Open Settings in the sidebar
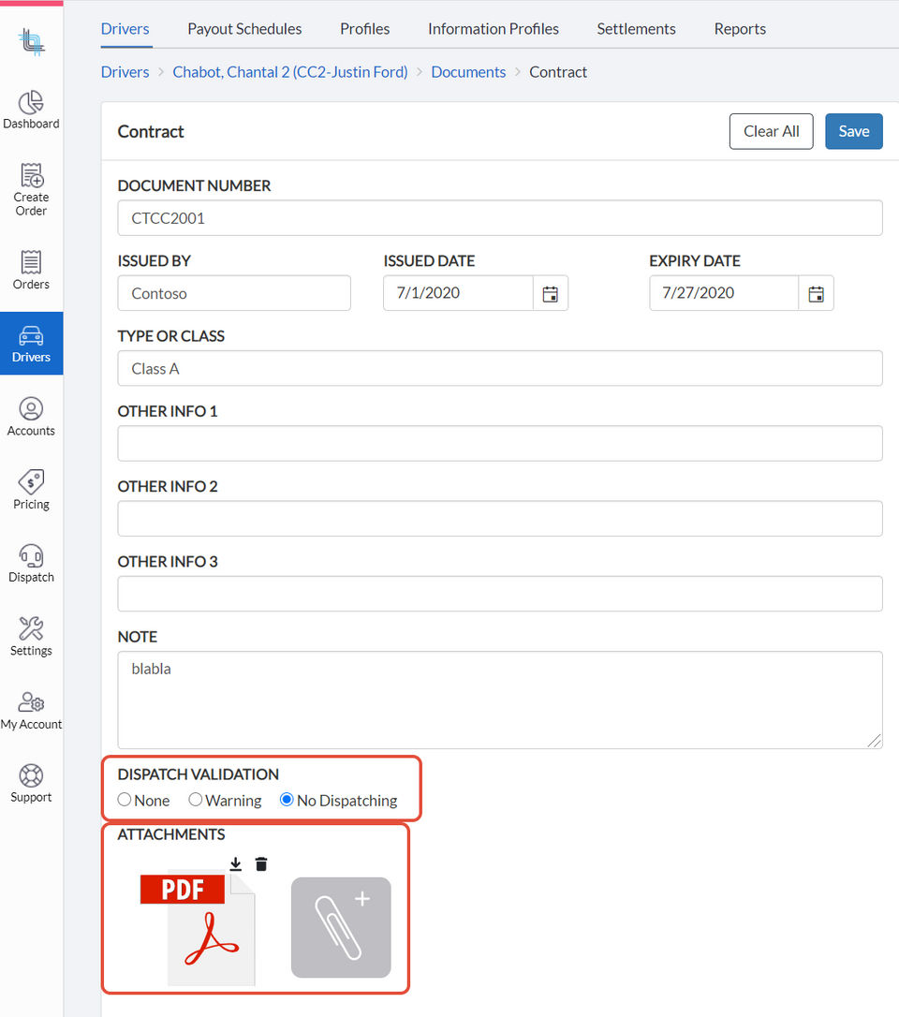 click(31, 637)
